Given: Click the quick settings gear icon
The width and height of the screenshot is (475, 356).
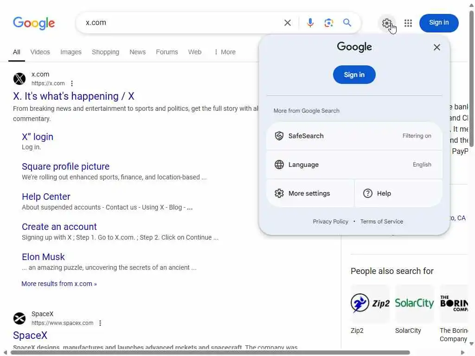Looking at the screenshot, I should pyautogui.click(x=386, y=23).
